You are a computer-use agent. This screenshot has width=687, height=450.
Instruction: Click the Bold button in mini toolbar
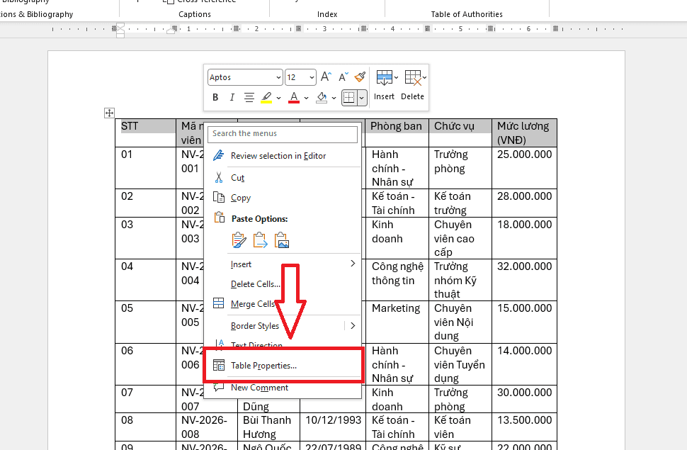(215, 97)
